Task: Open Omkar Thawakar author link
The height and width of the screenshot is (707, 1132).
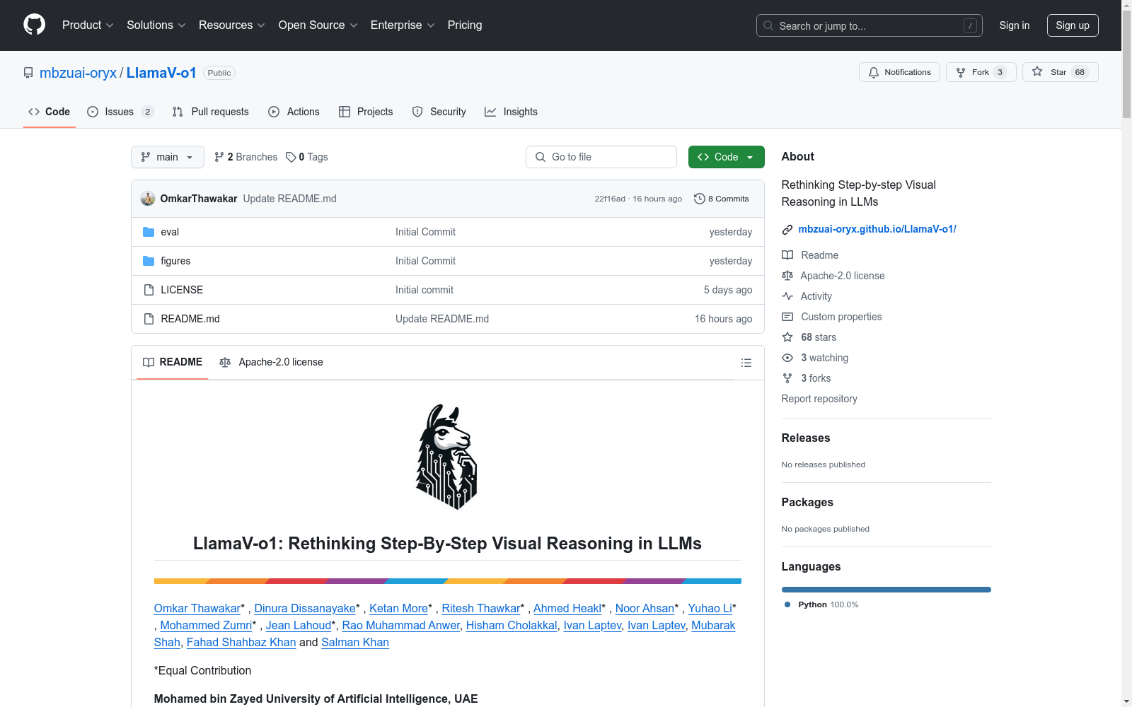Action: click(x=197, y=608)
